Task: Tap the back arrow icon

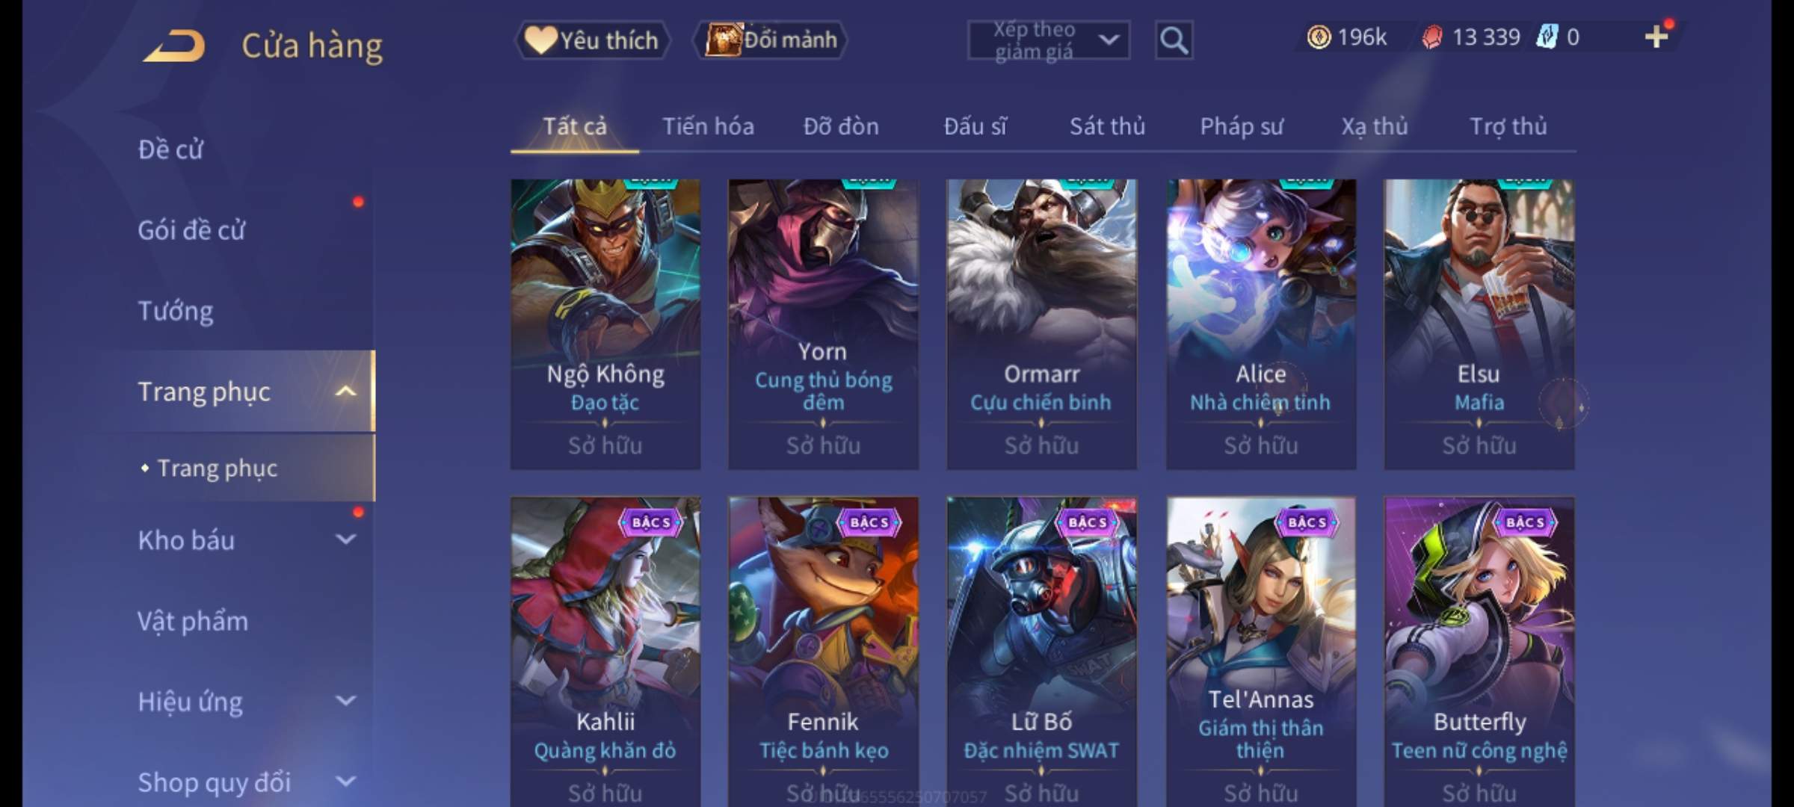Action: 174,46
